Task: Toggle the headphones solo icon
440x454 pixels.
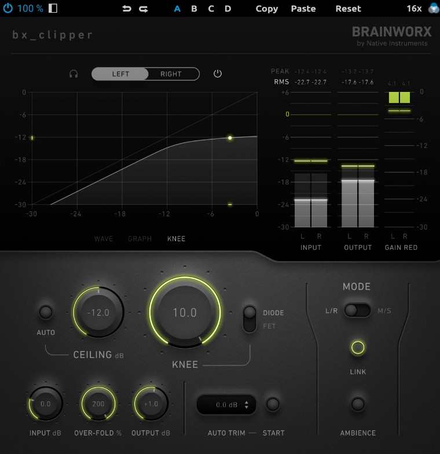Action: point(74,74)
